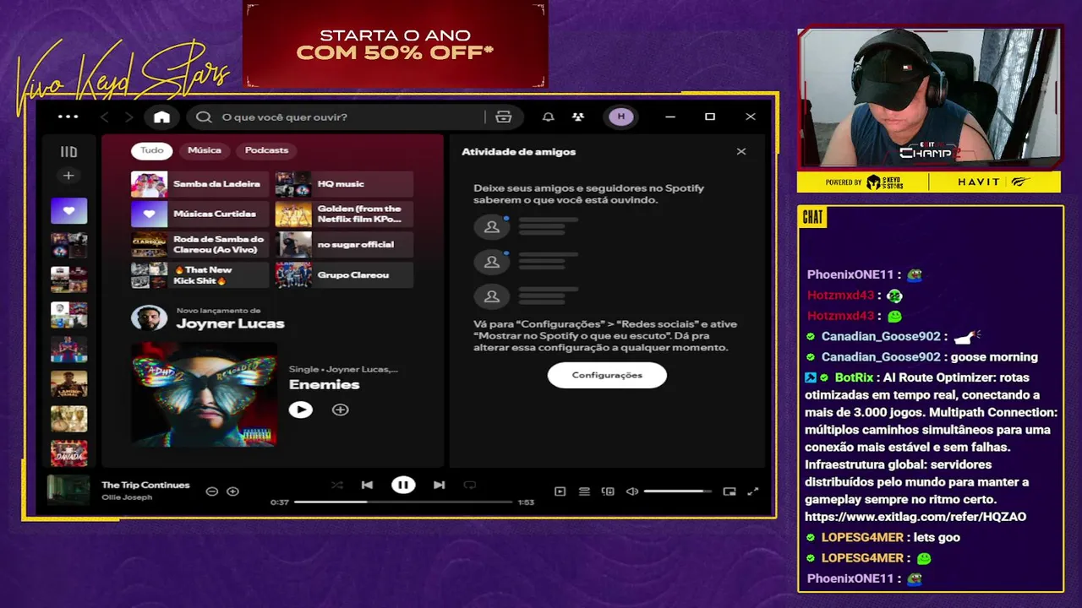
Task: Open the Enemies title link
Action: point(325,385)
